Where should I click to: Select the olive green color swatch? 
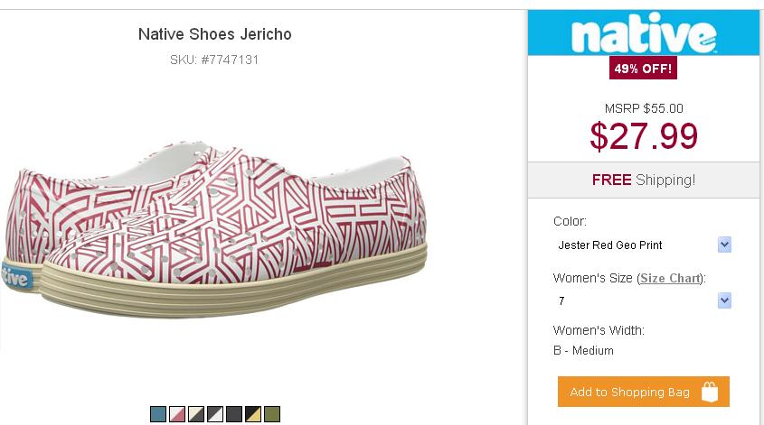(x=272, y=414)
